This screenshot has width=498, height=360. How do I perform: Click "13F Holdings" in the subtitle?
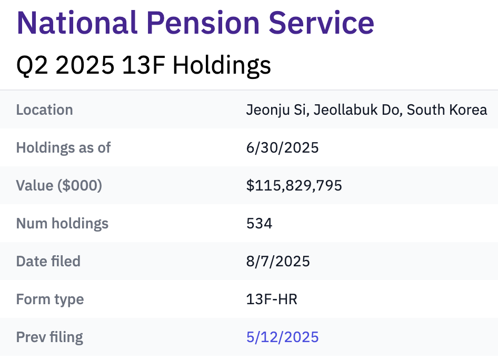point(197,65)
